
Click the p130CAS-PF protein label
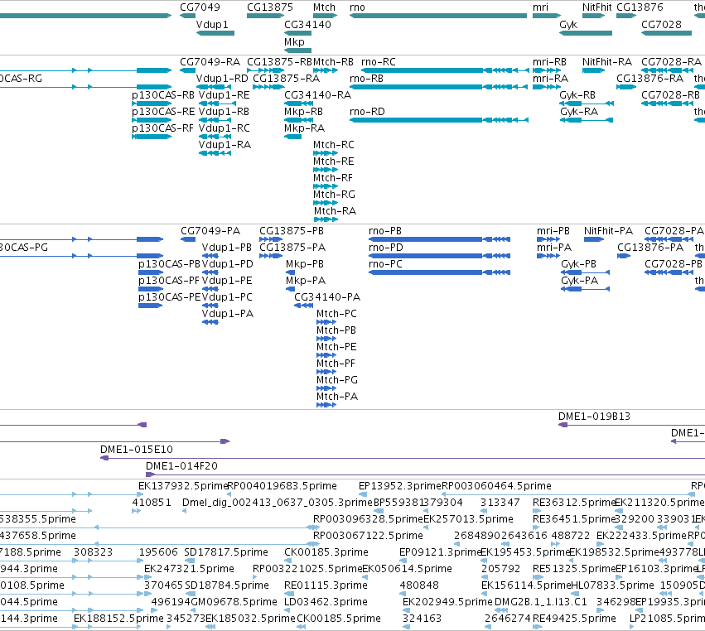pyautogui.click(x=169, y=281)
